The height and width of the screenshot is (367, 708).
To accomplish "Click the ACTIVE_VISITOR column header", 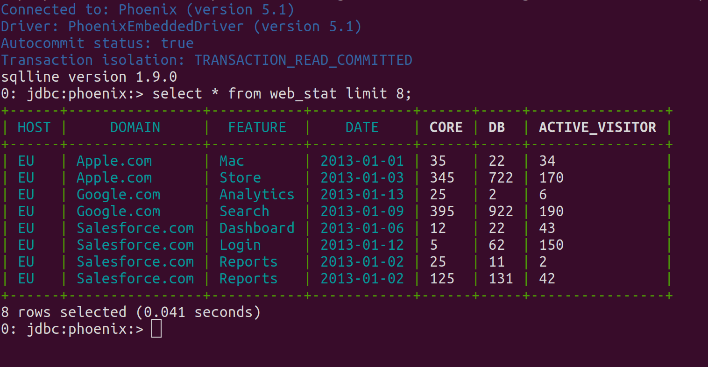I will pos(597,127).
